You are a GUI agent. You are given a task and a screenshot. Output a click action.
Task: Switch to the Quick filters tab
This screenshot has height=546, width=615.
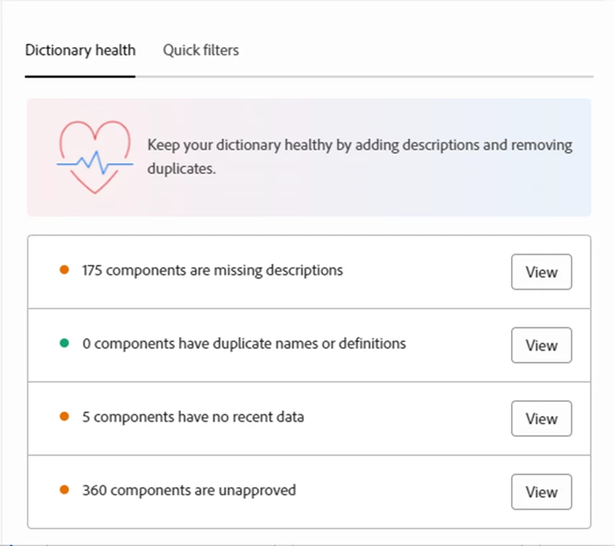coord(200,50)
